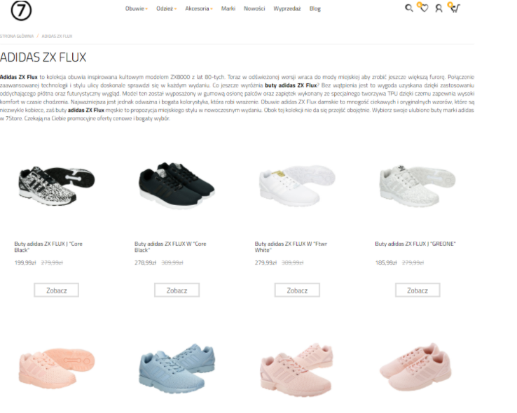This screenshot has width=517, height=413.
Task: Go to homepage via 7 logo
Action: [21, 10]
